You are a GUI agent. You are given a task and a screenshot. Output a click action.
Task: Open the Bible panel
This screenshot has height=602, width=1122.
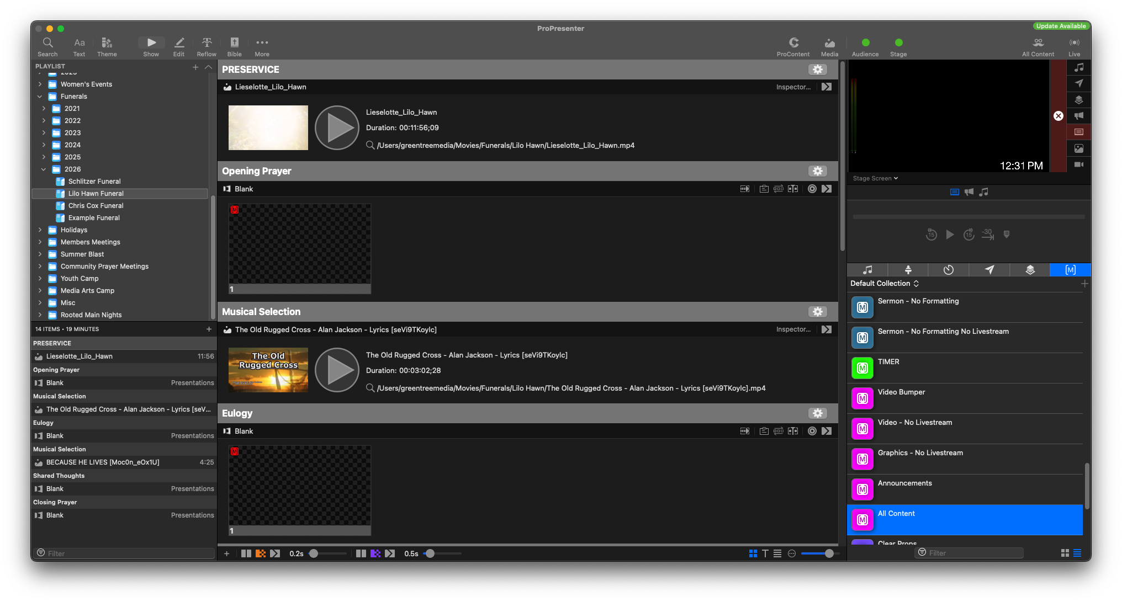pyautogui.click(x=234, y=47)
